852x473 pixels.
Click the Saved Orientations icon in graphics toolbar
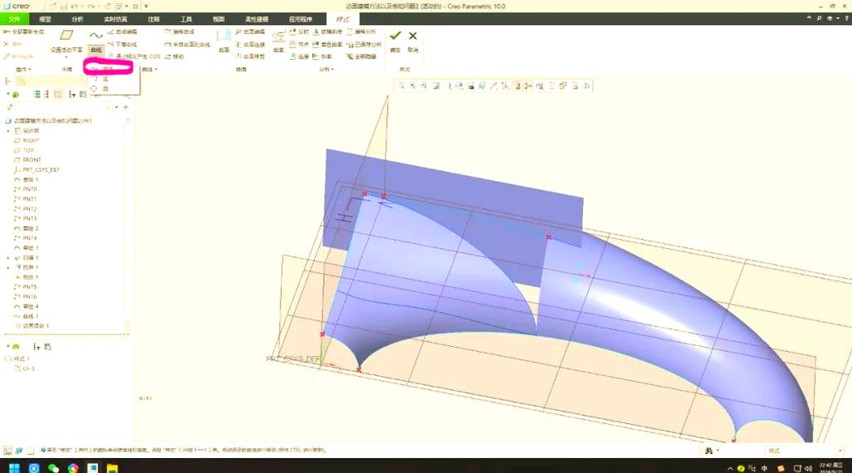[459, 85]
